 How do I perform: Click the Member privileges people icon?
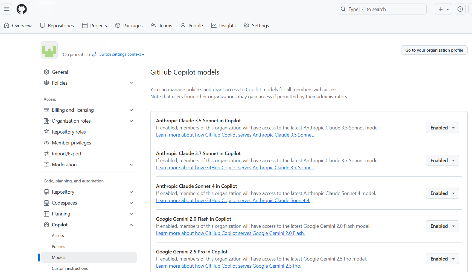pos(46,143)
